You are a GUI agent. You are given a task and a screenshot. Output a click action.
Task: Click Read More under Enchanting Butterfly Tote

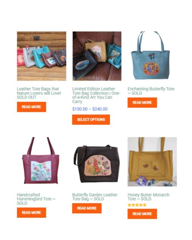click(x=142, y=103)
